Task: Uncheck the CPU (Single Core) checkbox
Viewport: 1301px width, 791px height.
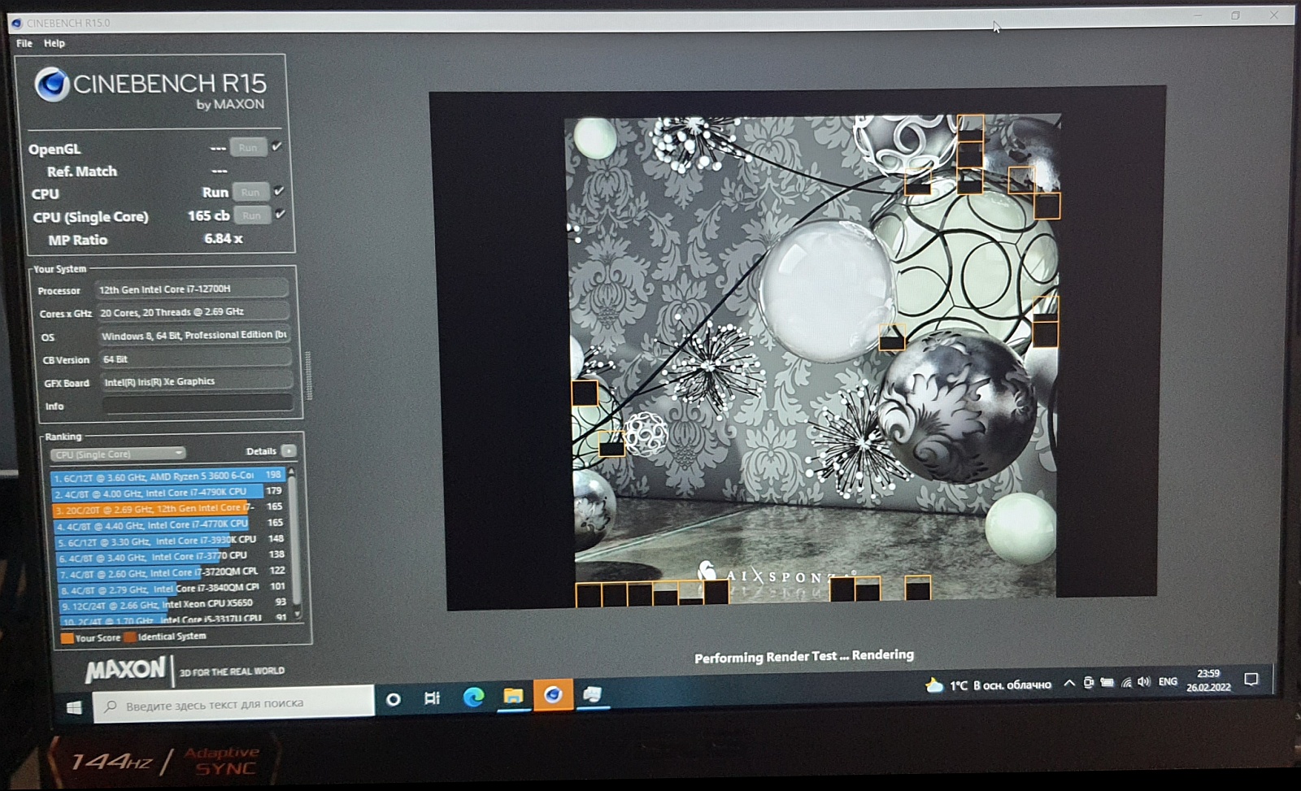Action: (280, 215)
